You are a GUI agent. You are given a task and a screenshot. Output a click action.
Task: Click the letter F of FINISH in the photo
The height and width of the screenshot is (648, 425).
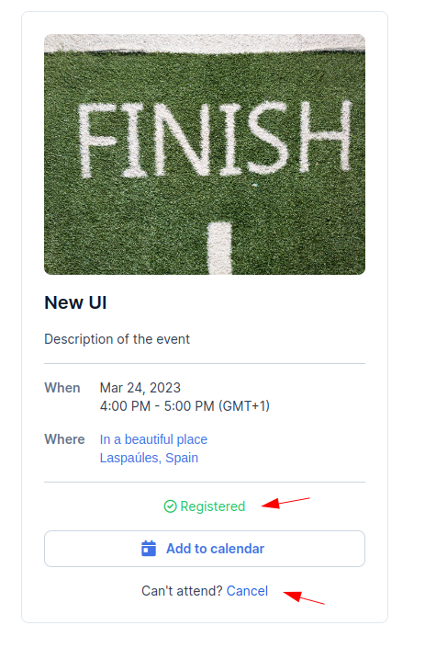[95, 141]
